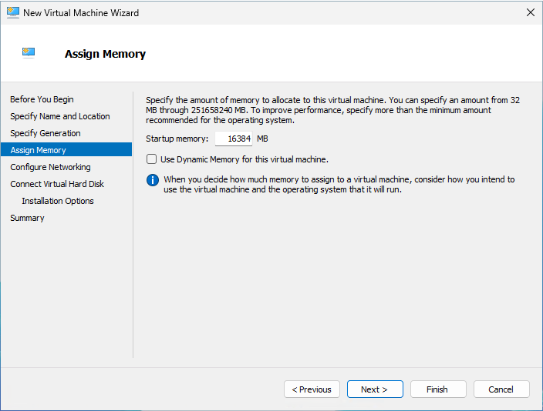Close the New Virtual Machine Wizard window
The height and width of the screenshot is (411, 543).
pos(530,12)
